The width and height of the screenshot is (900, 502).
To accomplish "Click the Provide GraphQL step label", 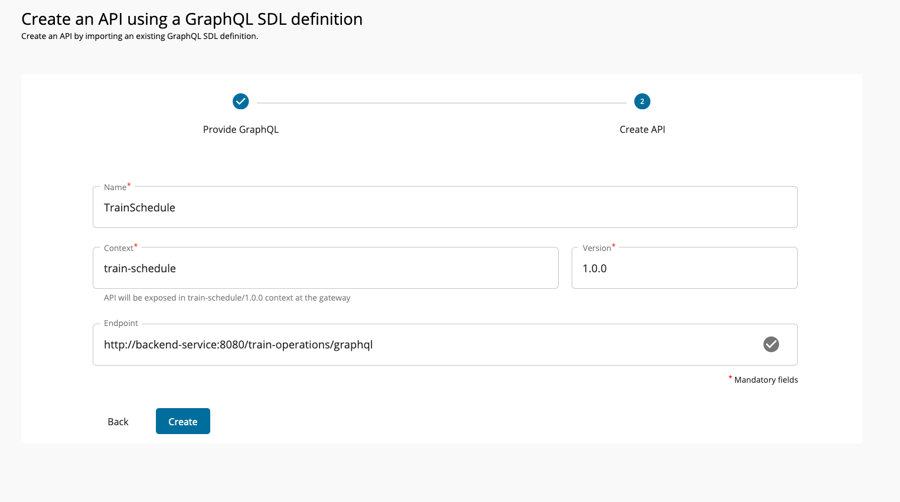I will [x=241, y=129].
